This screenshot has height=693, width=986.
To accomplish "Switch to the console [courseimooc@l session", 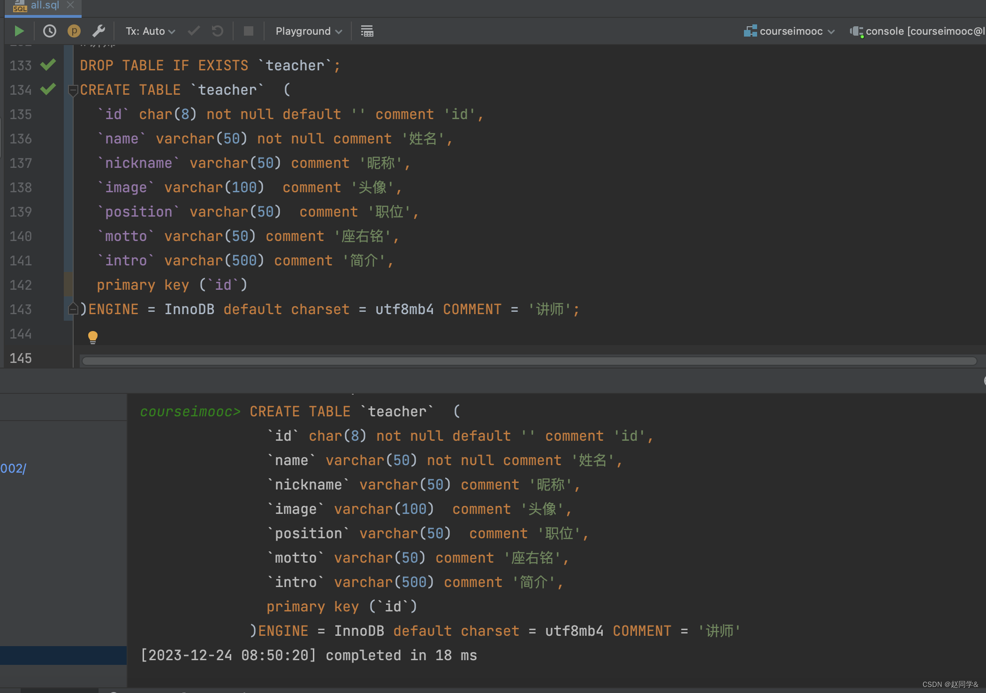I will click(919, 31).
